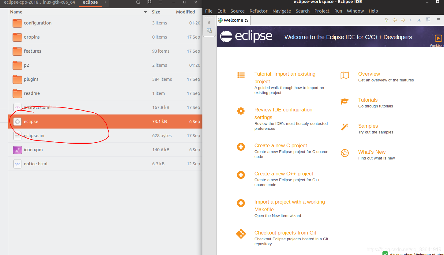Open the Project menu
Image resolution: width=444 pixels, height=255 pixels.
322,11
